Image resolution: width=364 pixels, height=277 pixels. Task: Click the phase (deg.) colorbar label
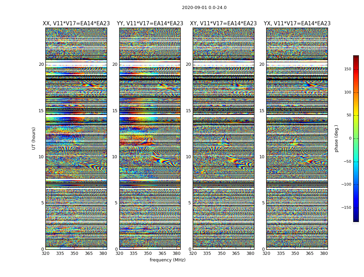pos(336,138)
